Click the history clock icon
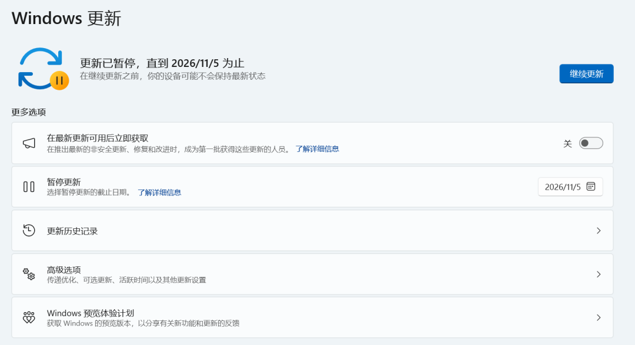Screen dimensions: 635x345 [x=29, y=230]
